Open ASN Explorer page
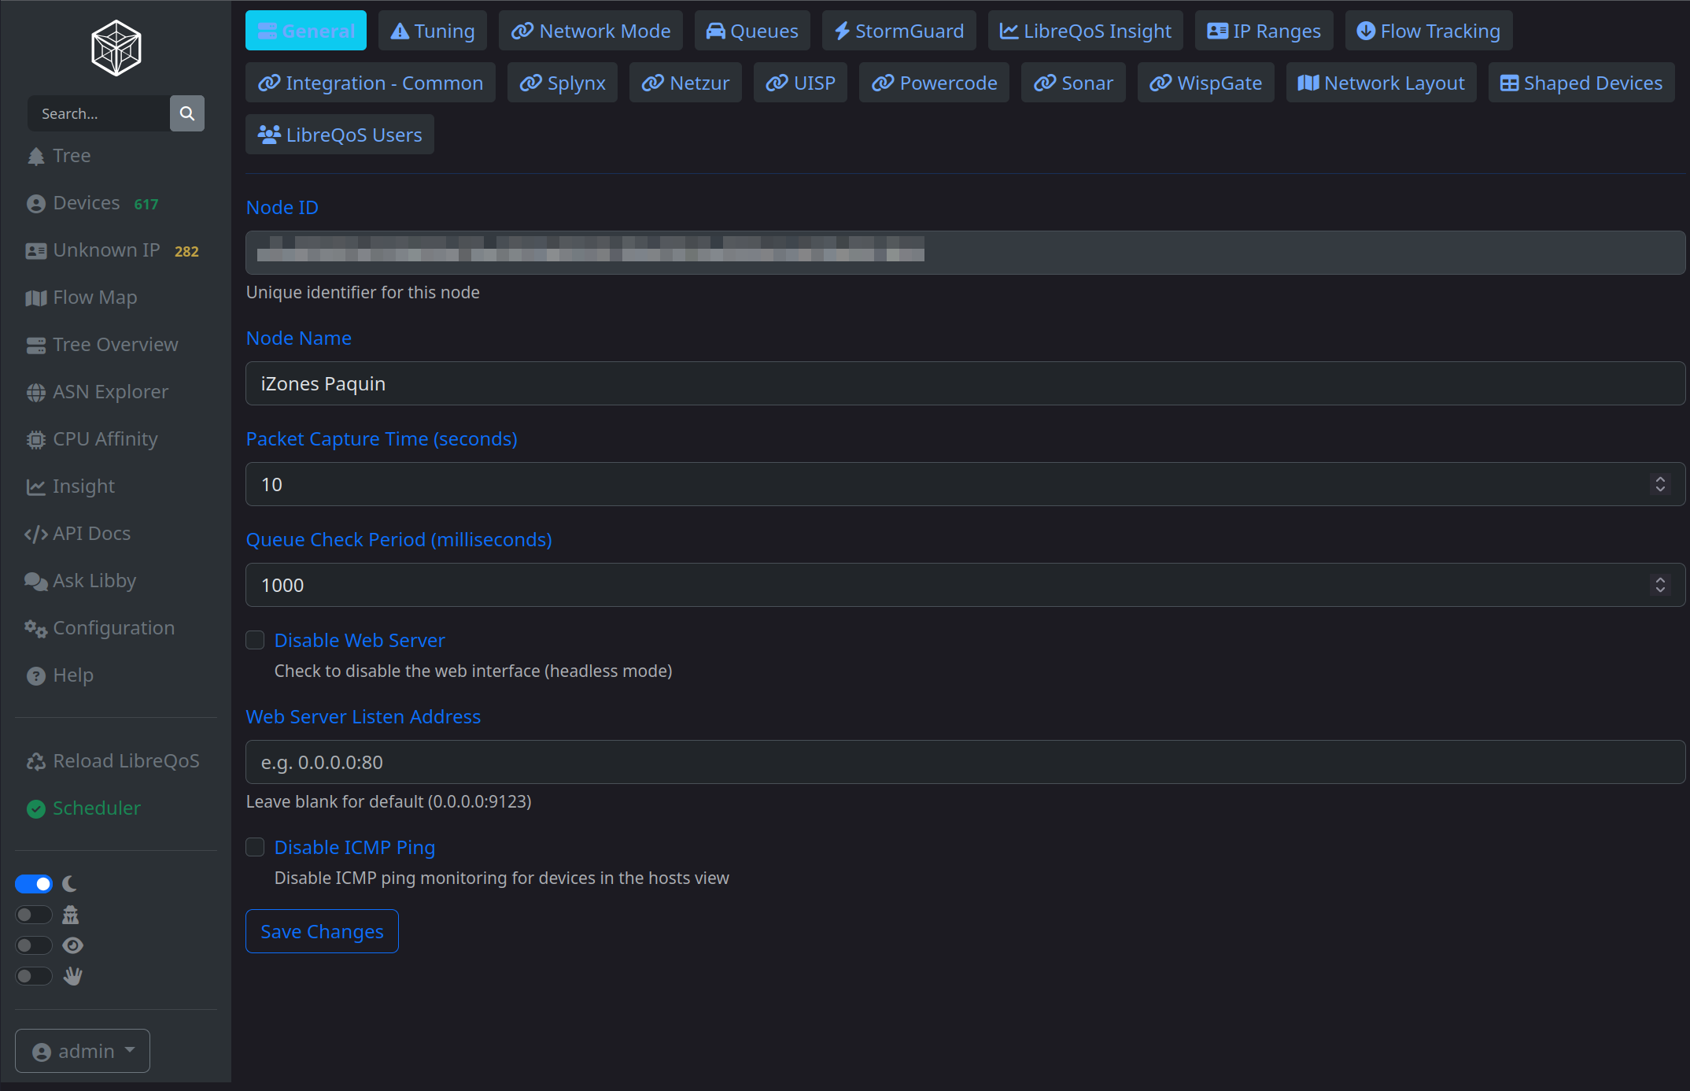 coord(98,392)
